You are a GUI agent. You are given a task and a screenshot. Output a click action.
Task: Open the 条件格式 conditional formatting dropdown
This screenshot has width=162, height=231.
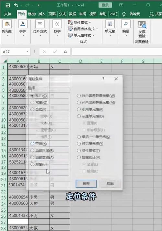tap(79, 22)
